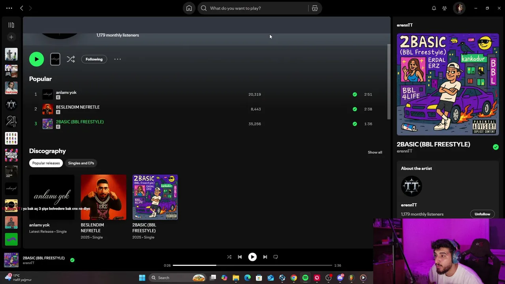Select 2BASIC (BBL FREESTYLE) in Popular list

(80, 122)
